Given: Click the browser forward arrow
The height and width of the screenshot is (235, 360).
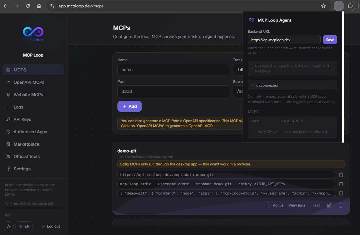Looking at the screenshot, I should click(x=16, y=6).
